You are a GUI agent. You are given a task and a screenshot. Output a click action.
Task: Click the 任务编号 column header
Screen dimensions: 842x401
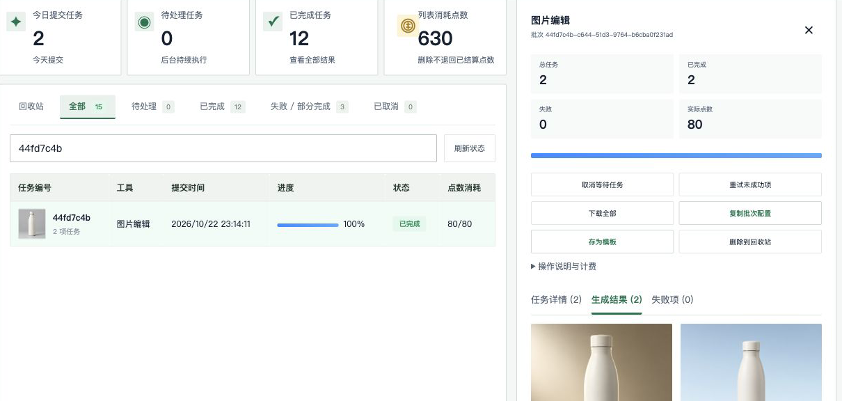[x=35, y=188]
